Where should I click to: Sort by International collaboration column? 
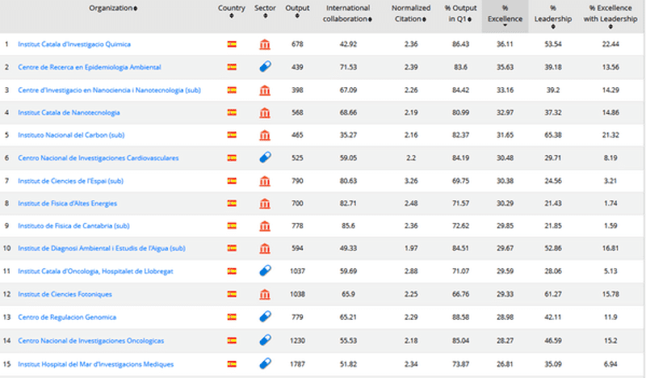pyautogui.click(x=348, y=13)
